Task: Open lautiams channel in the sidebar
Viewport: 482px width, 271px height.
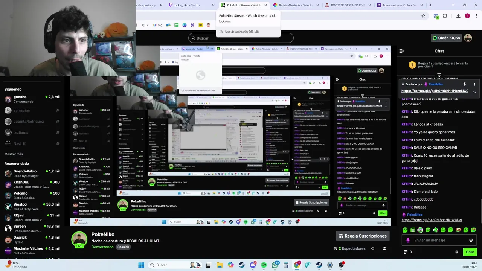Action: (32, 132)
